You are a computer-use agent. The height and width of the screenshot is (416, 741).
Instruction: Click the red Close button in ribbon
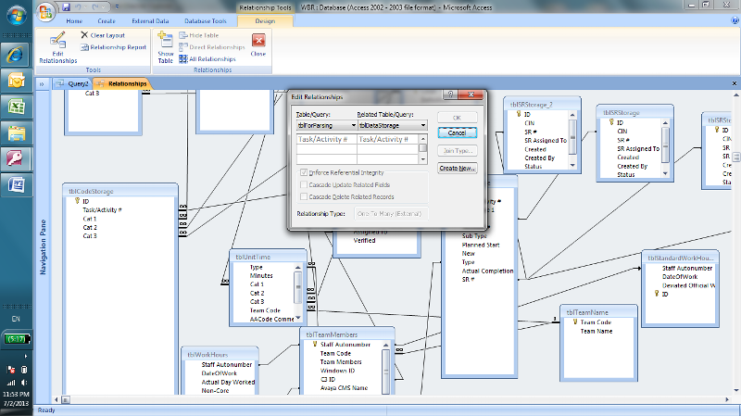(258, 44)
